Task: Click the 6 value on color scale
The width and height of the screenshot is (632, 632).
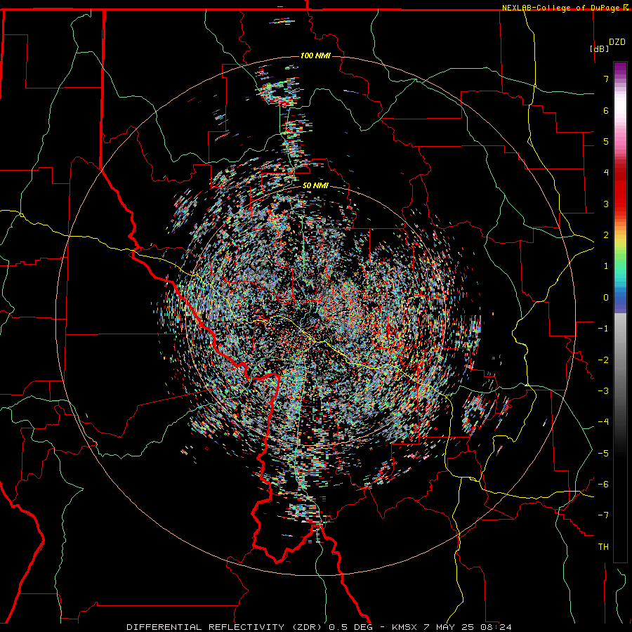Action: (x=606, y=110)
